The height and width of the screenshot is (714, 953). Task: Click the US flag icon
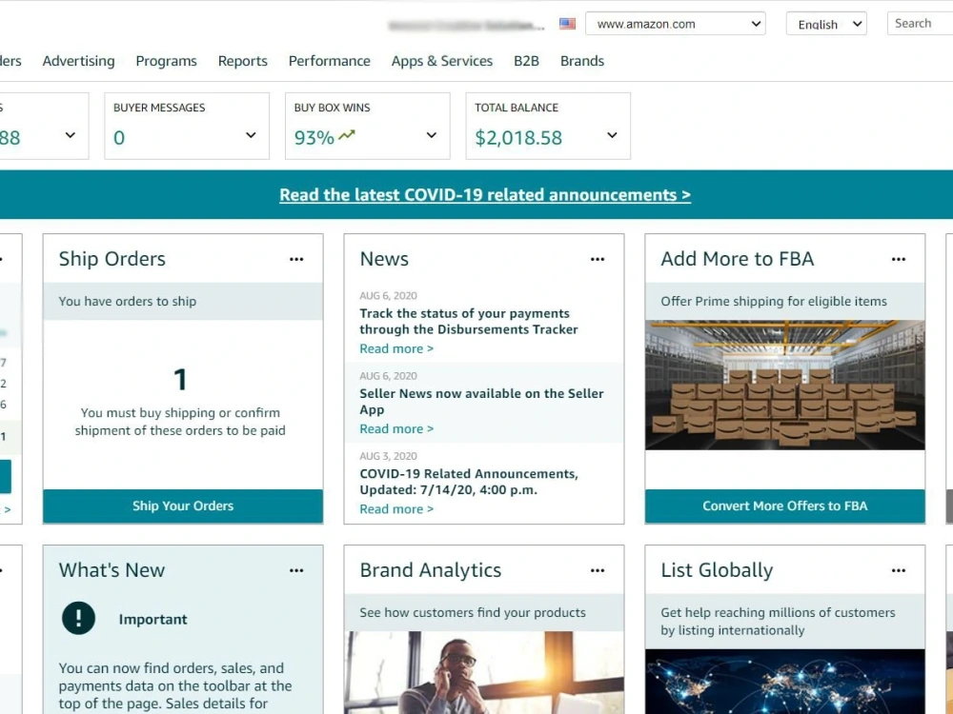click(567, 24)
